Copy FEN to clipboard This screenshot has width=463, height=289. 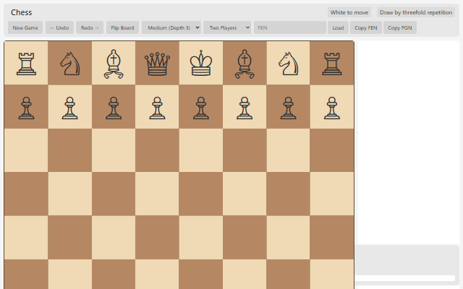[x=366, y=27]
